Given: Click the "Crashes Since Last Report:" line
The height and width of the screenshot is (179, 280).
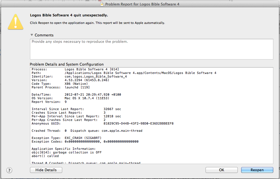Looking at the screenshot, I should point(69,113).
